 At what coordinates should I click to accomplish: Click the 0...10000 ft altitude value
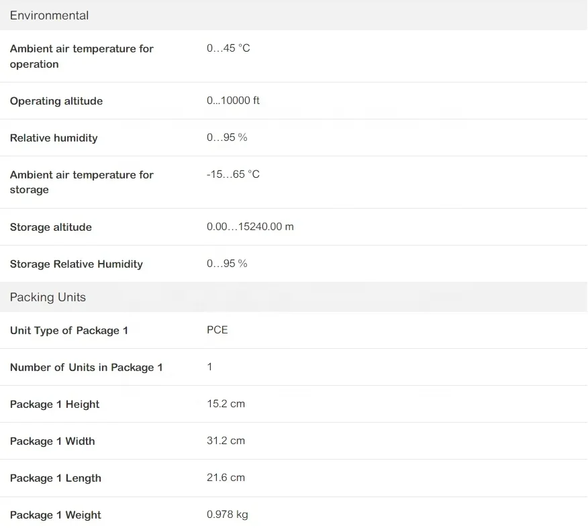pyautogui.click(x=233, y=101)
